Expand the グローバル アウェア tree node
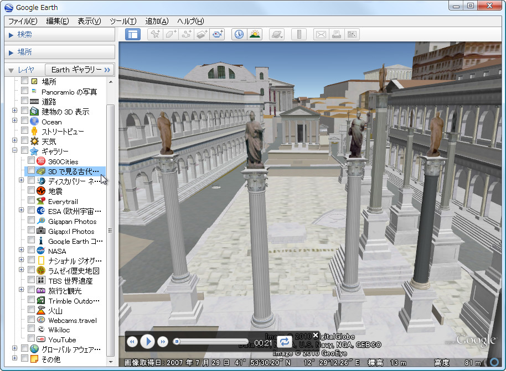506x371 pixels. 14,348
